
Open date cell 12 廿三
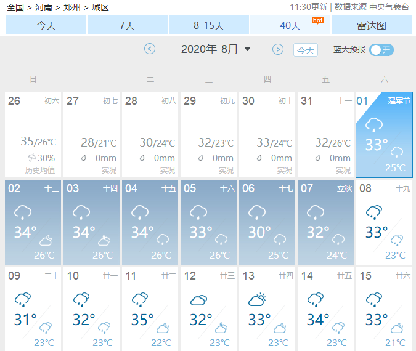pos(208,309)
